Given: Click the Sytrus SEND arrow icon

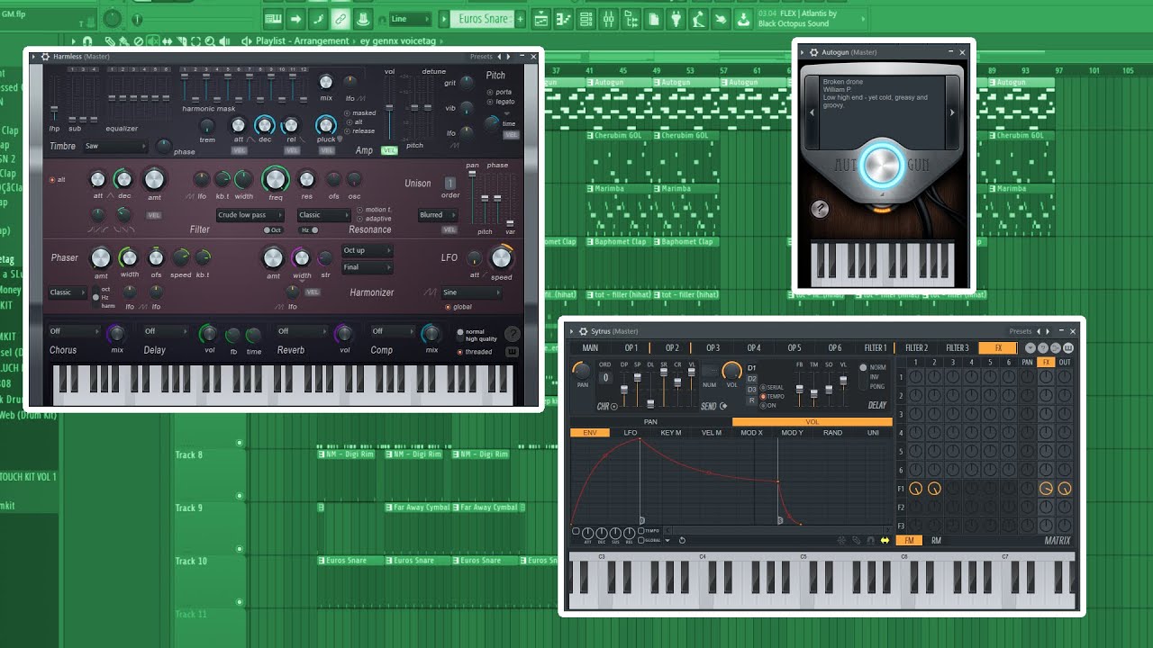Looking at the screenshot, I should tap(723, 406).
